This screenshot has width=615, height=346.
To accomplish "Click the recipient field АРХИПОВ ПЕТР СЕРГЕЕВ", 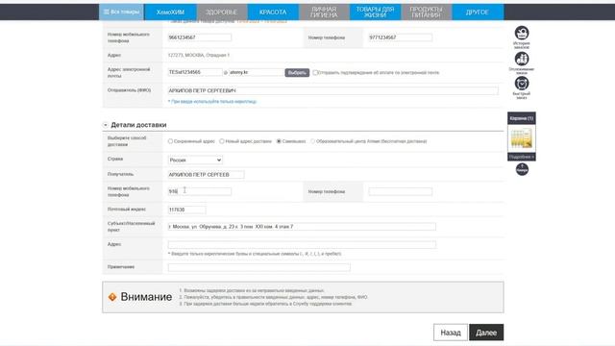I will (x=206, y=175).
